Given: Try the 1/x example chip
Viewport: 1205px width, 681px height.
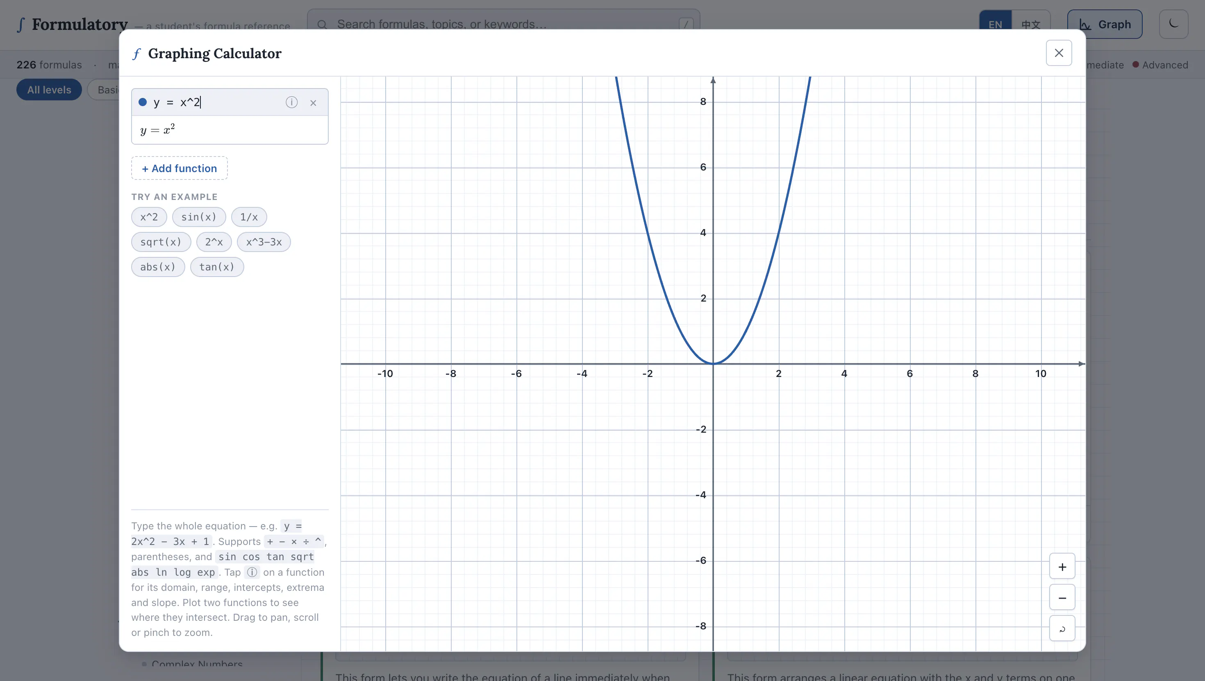Looking at the screenshot, I should pos(249,217).
